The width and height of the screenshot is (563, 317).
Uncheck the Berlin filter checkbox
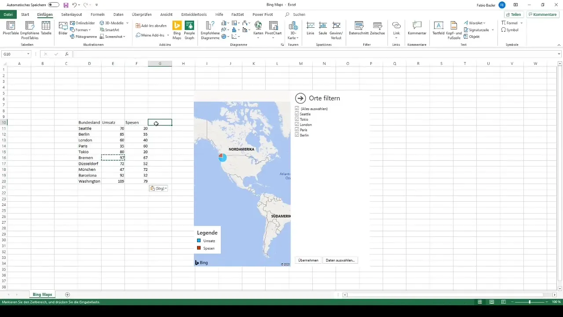click(x=297, y=135)
